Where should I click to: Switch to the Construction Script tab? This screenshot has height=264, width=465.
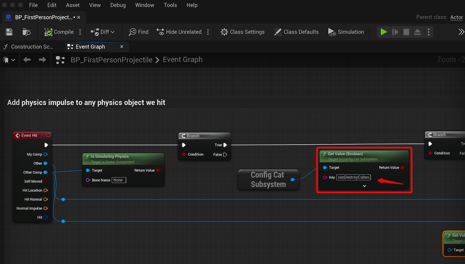tap(29, 47)
